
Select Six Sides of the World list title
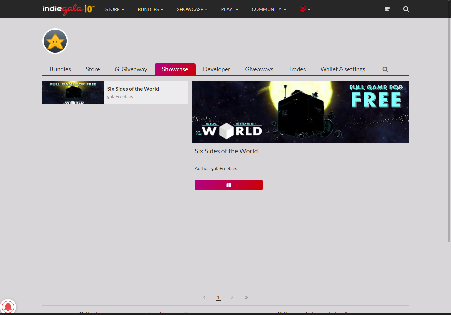tap(133, 89)
